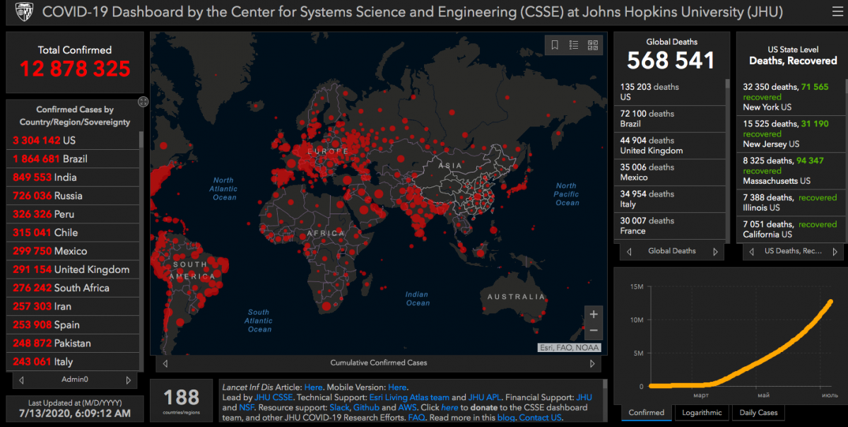Screen dimensions: 848x427
Task: Select 72 100 deaths Brazil entry
Action: (670, 119)
